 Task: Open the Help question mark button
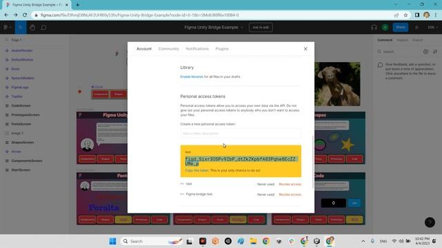click(430, 222)
